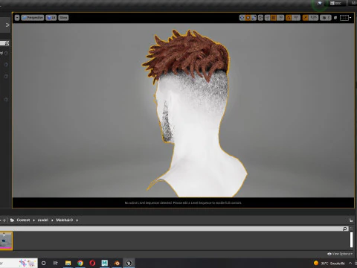Open the grid snap size value
This screenshot has height=268, width=357.
[280, 18]
